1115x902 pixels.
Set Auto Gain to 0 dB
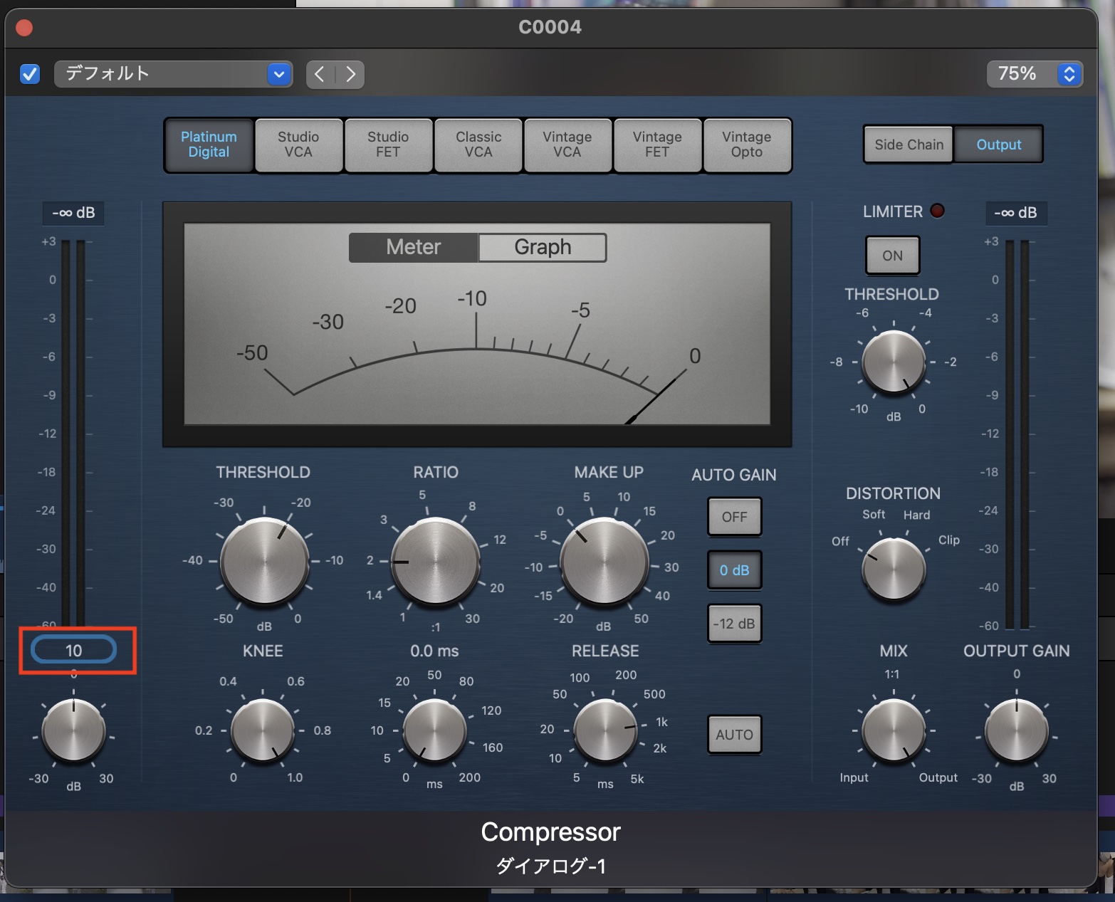(734, 570)
